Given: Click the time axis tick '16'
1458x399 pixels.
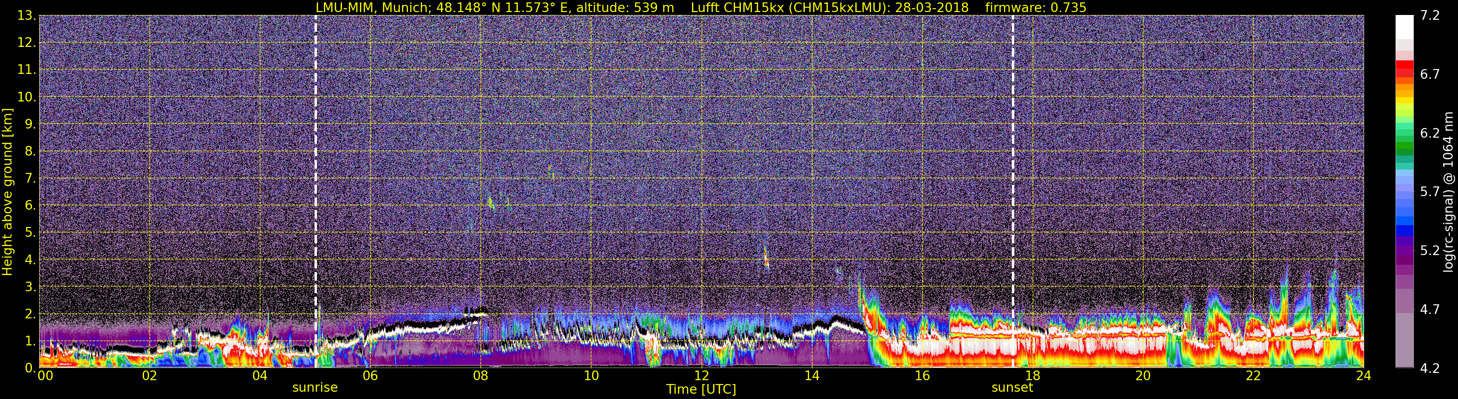Looking at the screenshot, I should [922, 376].
